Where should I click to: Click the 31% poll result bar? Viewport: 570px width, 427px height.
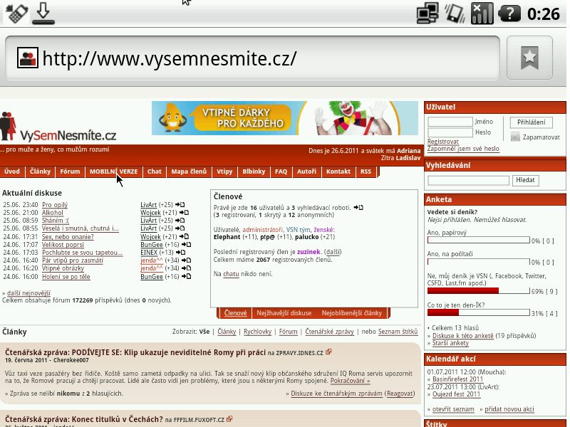pyautogui.click(x=478, y=312)
